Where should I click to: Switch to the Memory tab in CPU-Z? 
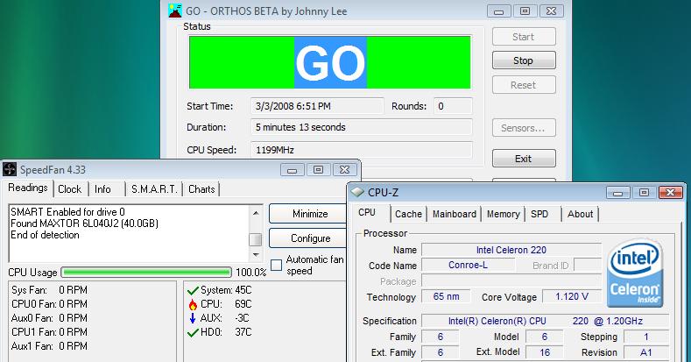click(x=504, y=214)
